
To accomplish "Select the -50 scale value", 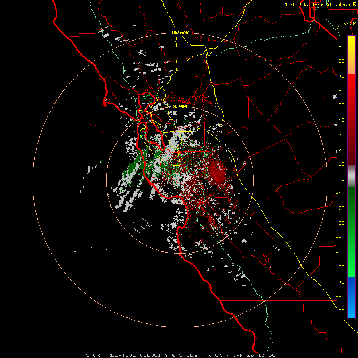I will [340, 253].
